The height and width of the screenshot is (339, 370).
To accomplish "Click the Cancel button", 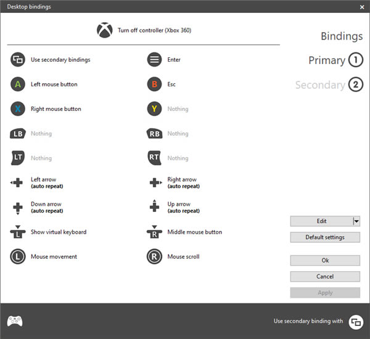I will [325, 277].
